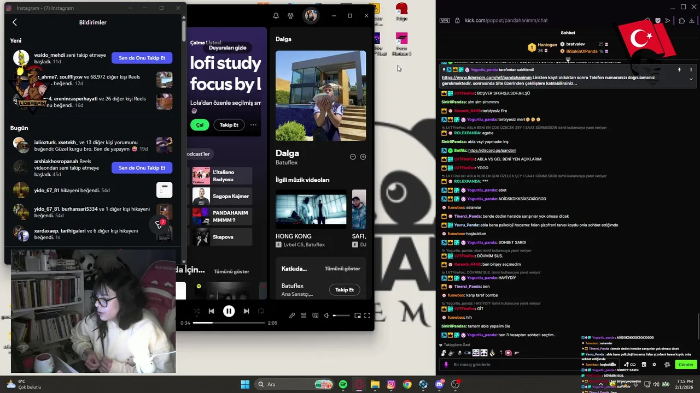
Task: Select the pink heart bubble emote
Action: [508, 353]
